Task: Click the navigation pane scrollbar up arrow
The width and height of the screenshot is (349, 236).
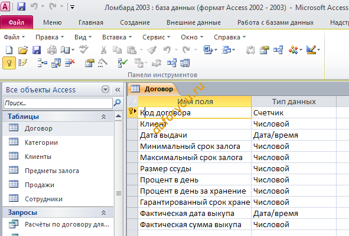Action: 119,116
